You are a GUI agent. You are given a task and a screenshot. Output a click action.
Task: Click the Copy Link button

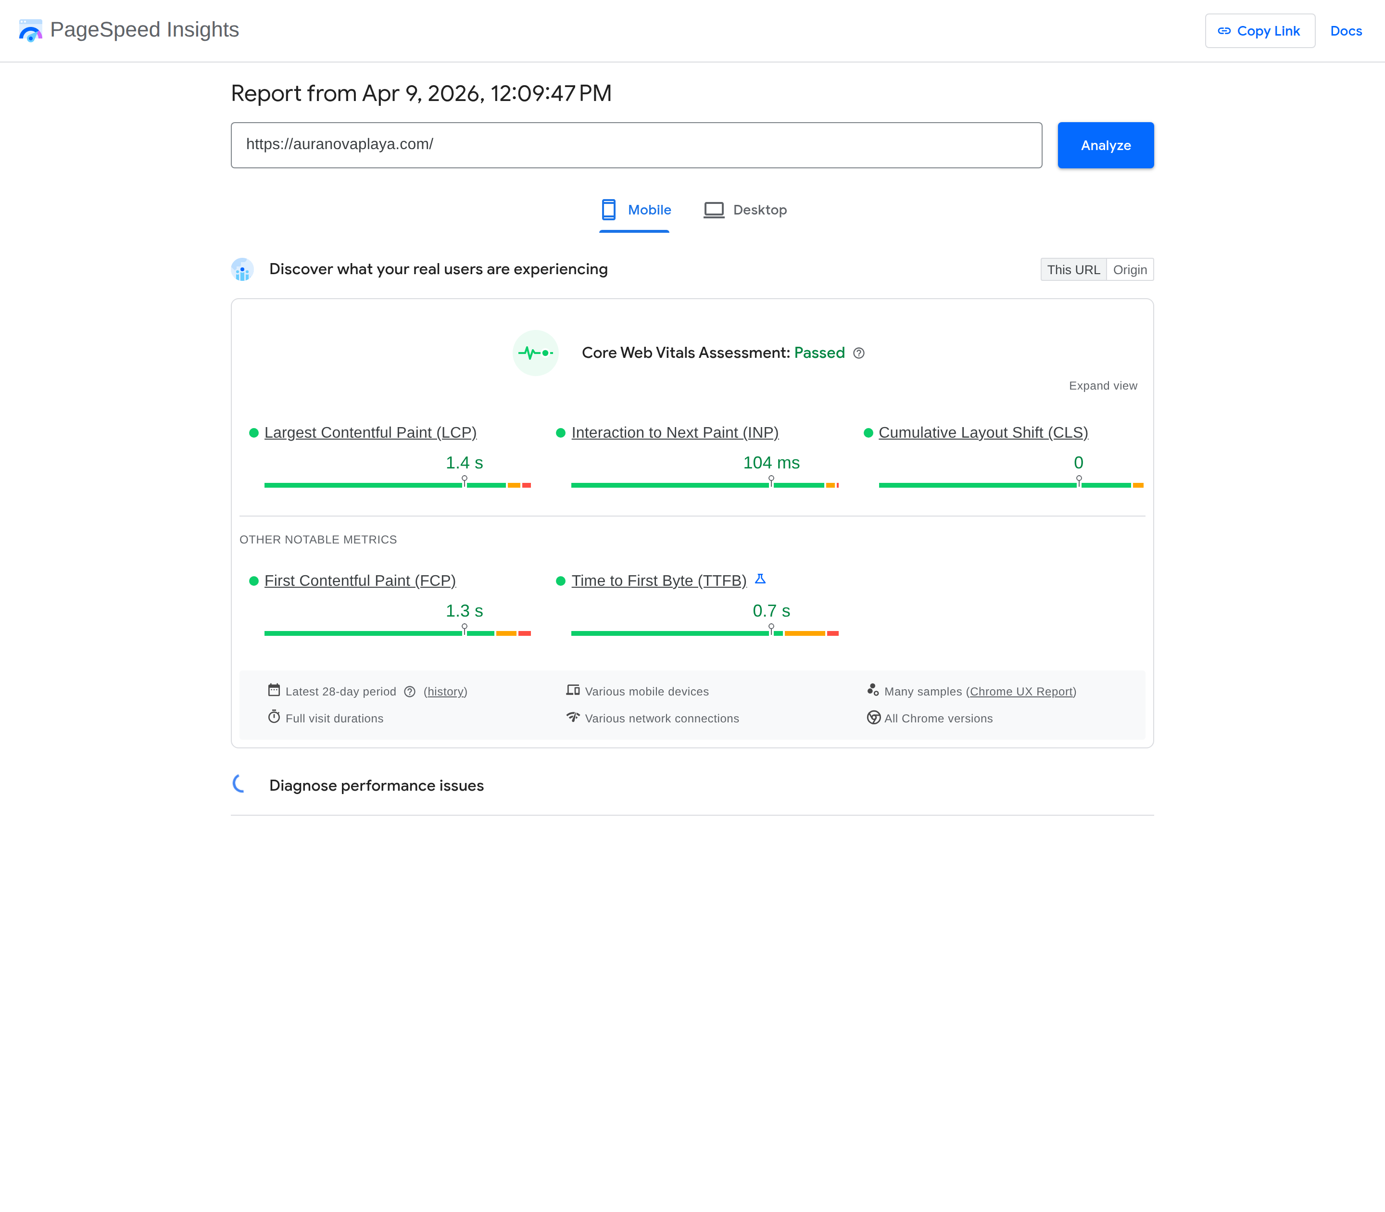tap(1260, 31)
